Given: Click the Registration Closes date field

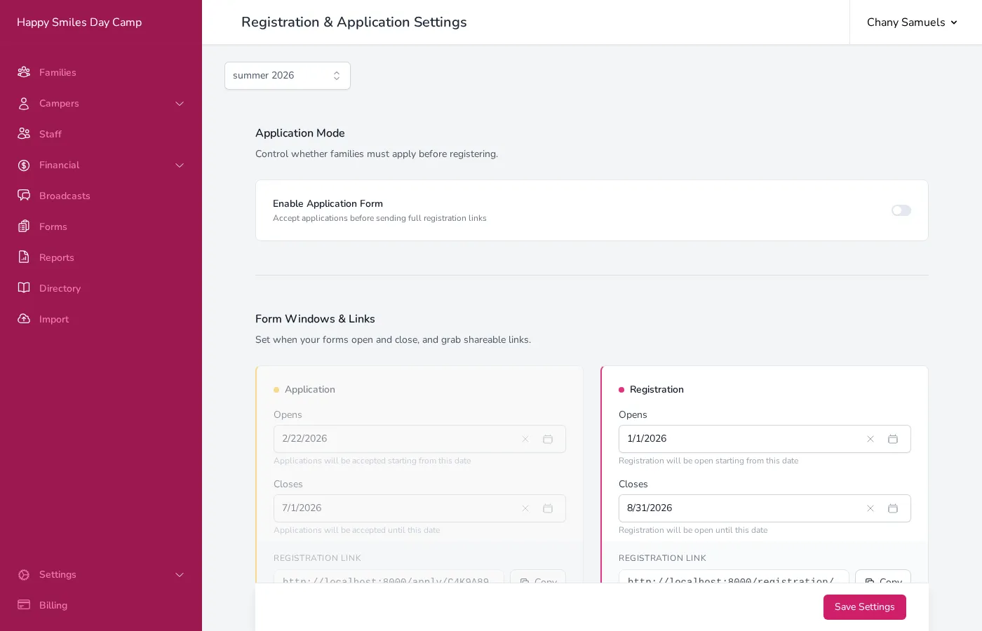Looking at the screenshot, I should click(765, 508).
